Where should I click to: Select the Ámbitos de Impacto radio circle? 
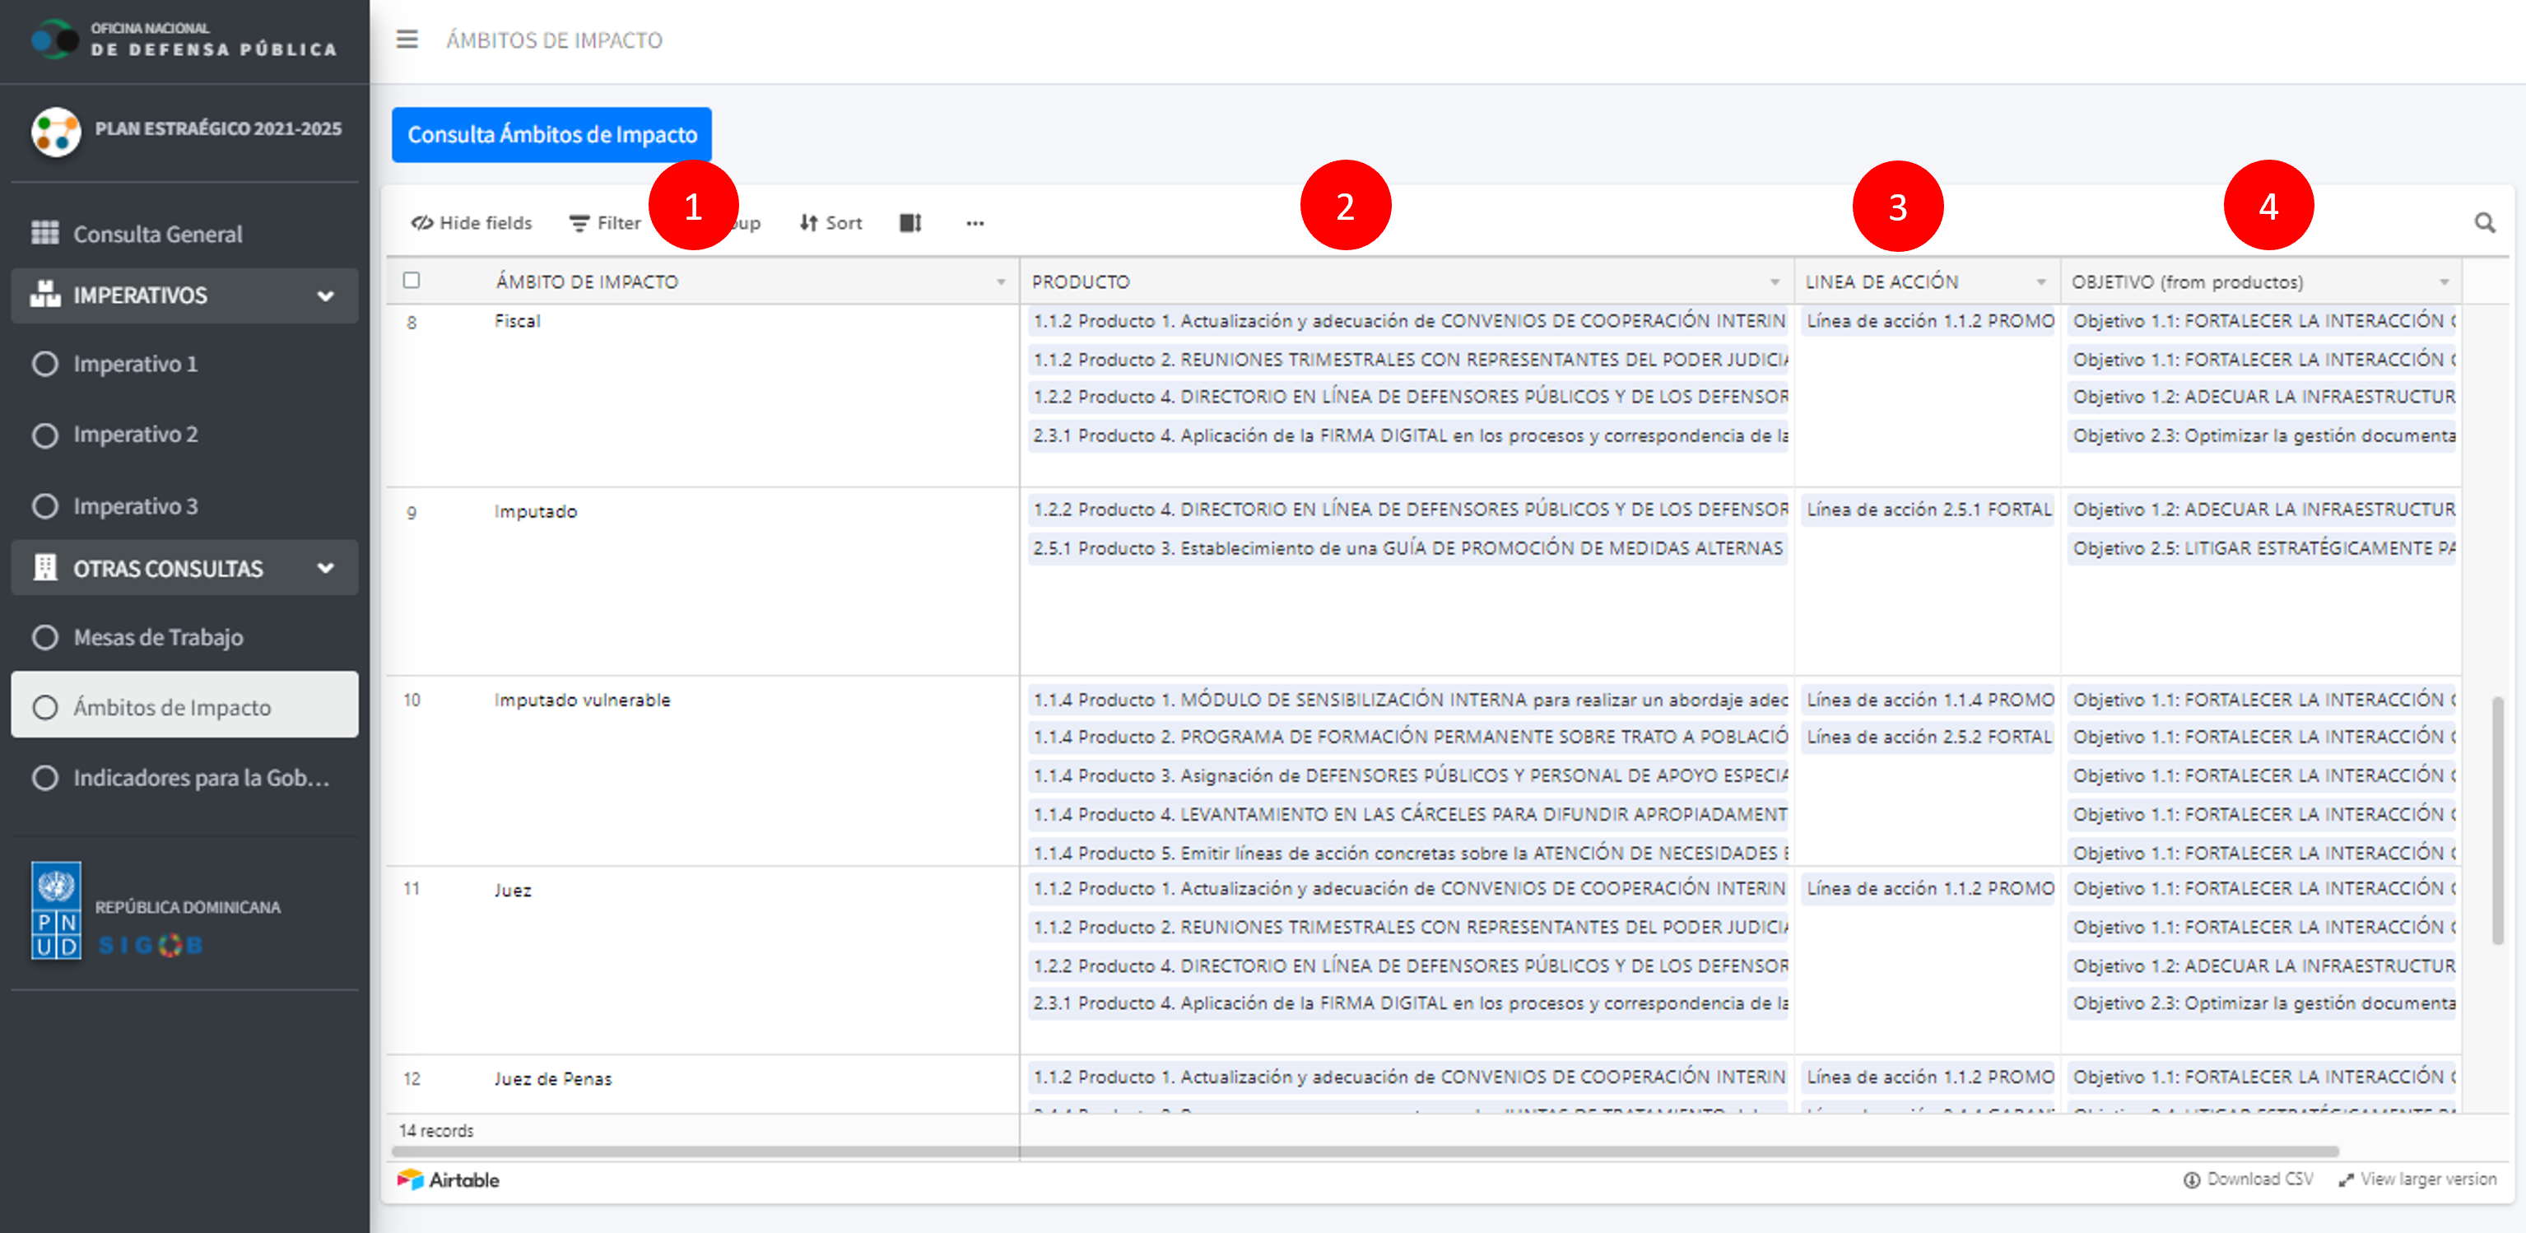pyautogui.click(x=45, y=707)
